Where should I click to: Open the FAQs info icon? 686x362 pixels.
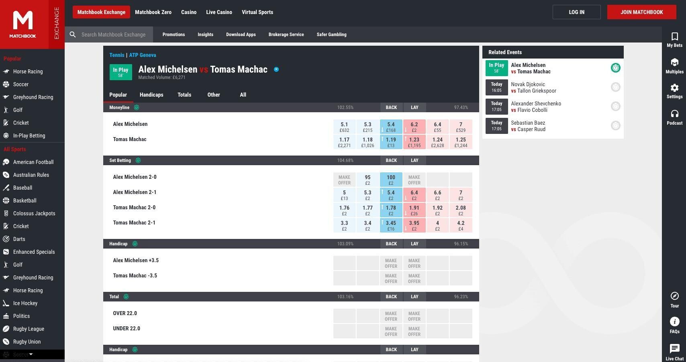click(674, 322)
